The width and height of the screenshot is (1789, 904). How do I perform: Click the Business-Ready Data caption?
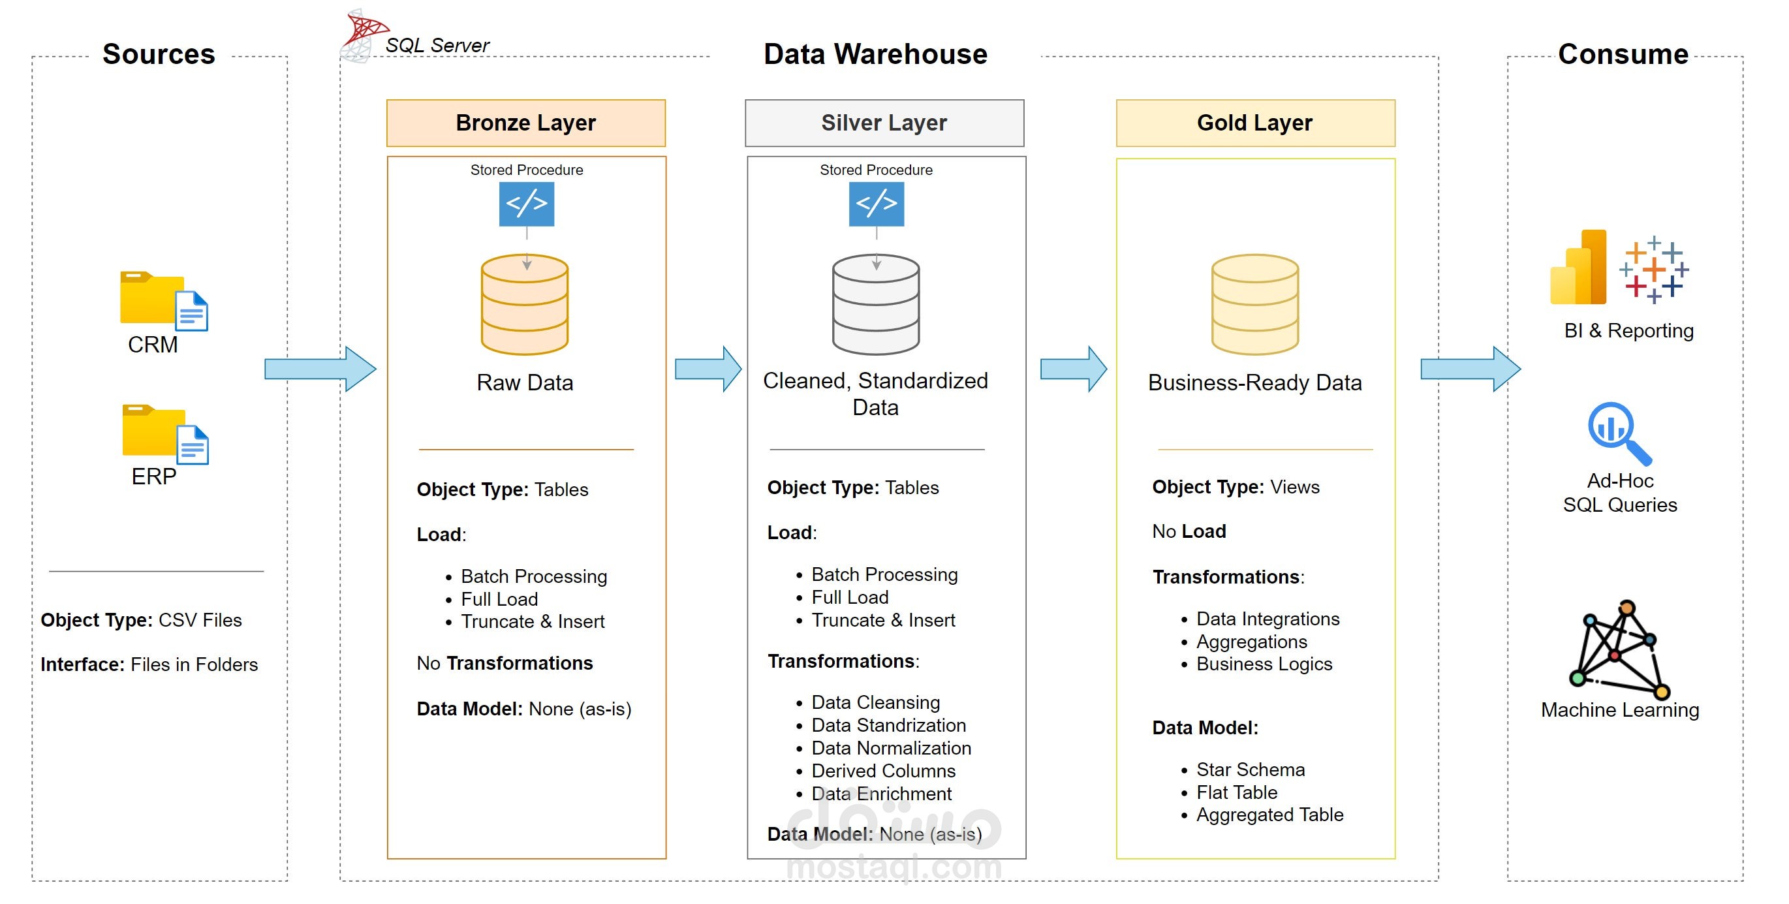coord(1255,382)
